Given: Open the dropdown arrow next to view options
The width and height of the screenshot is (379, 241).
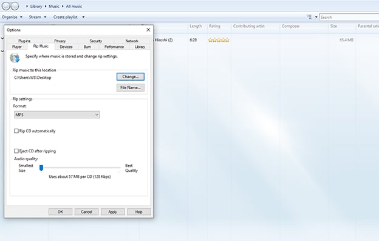Looking at the screenshot, I should [x=316, y=17].
